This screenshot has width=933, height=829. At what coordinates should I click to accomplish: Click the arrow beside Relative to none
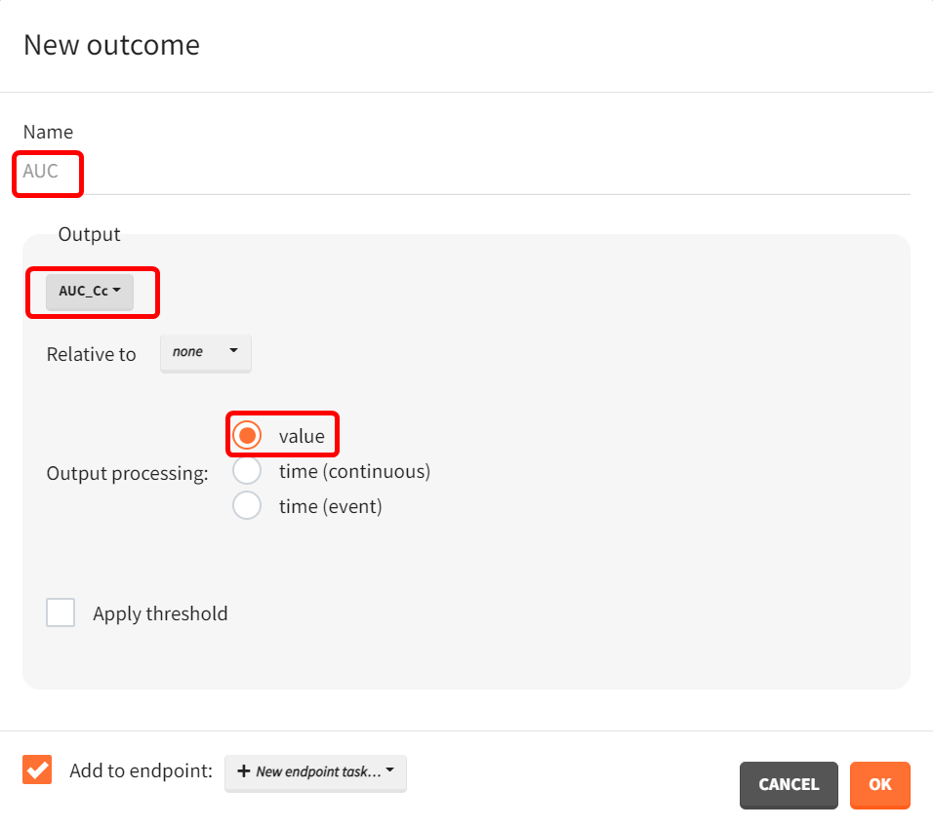coord(233,351)
